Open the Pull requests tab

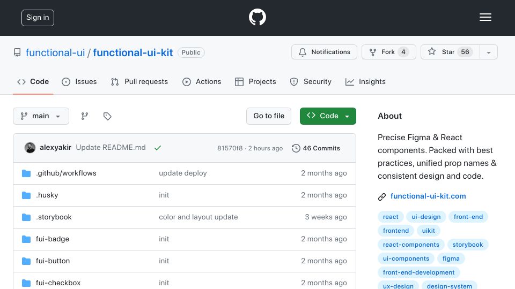pos(139,81)
